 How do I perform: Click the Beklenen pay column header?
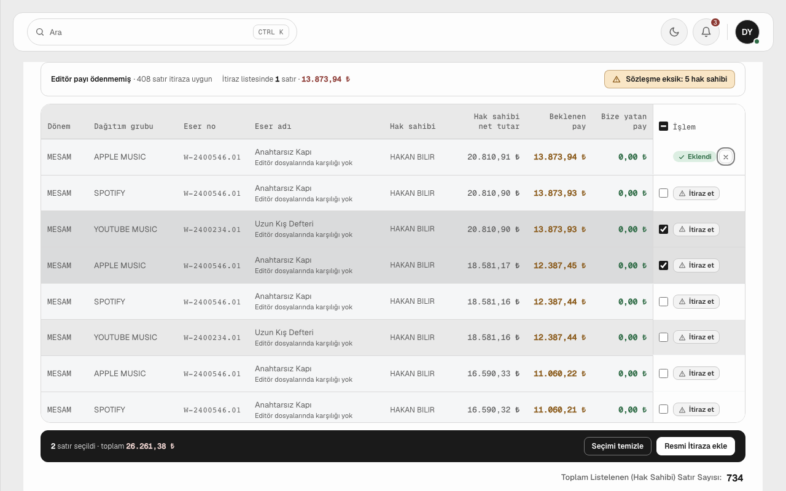567,122
